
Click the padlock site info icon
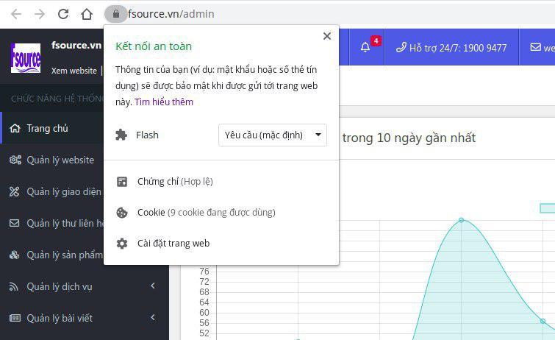tap(115, 14)
